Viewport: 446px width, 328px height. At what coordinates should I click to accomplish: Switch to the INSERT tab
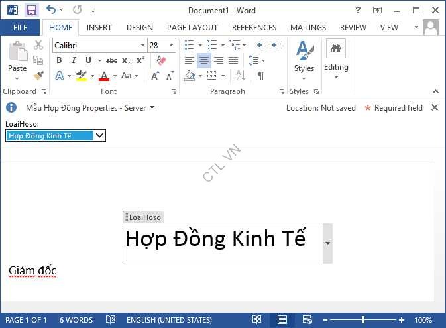99,28
